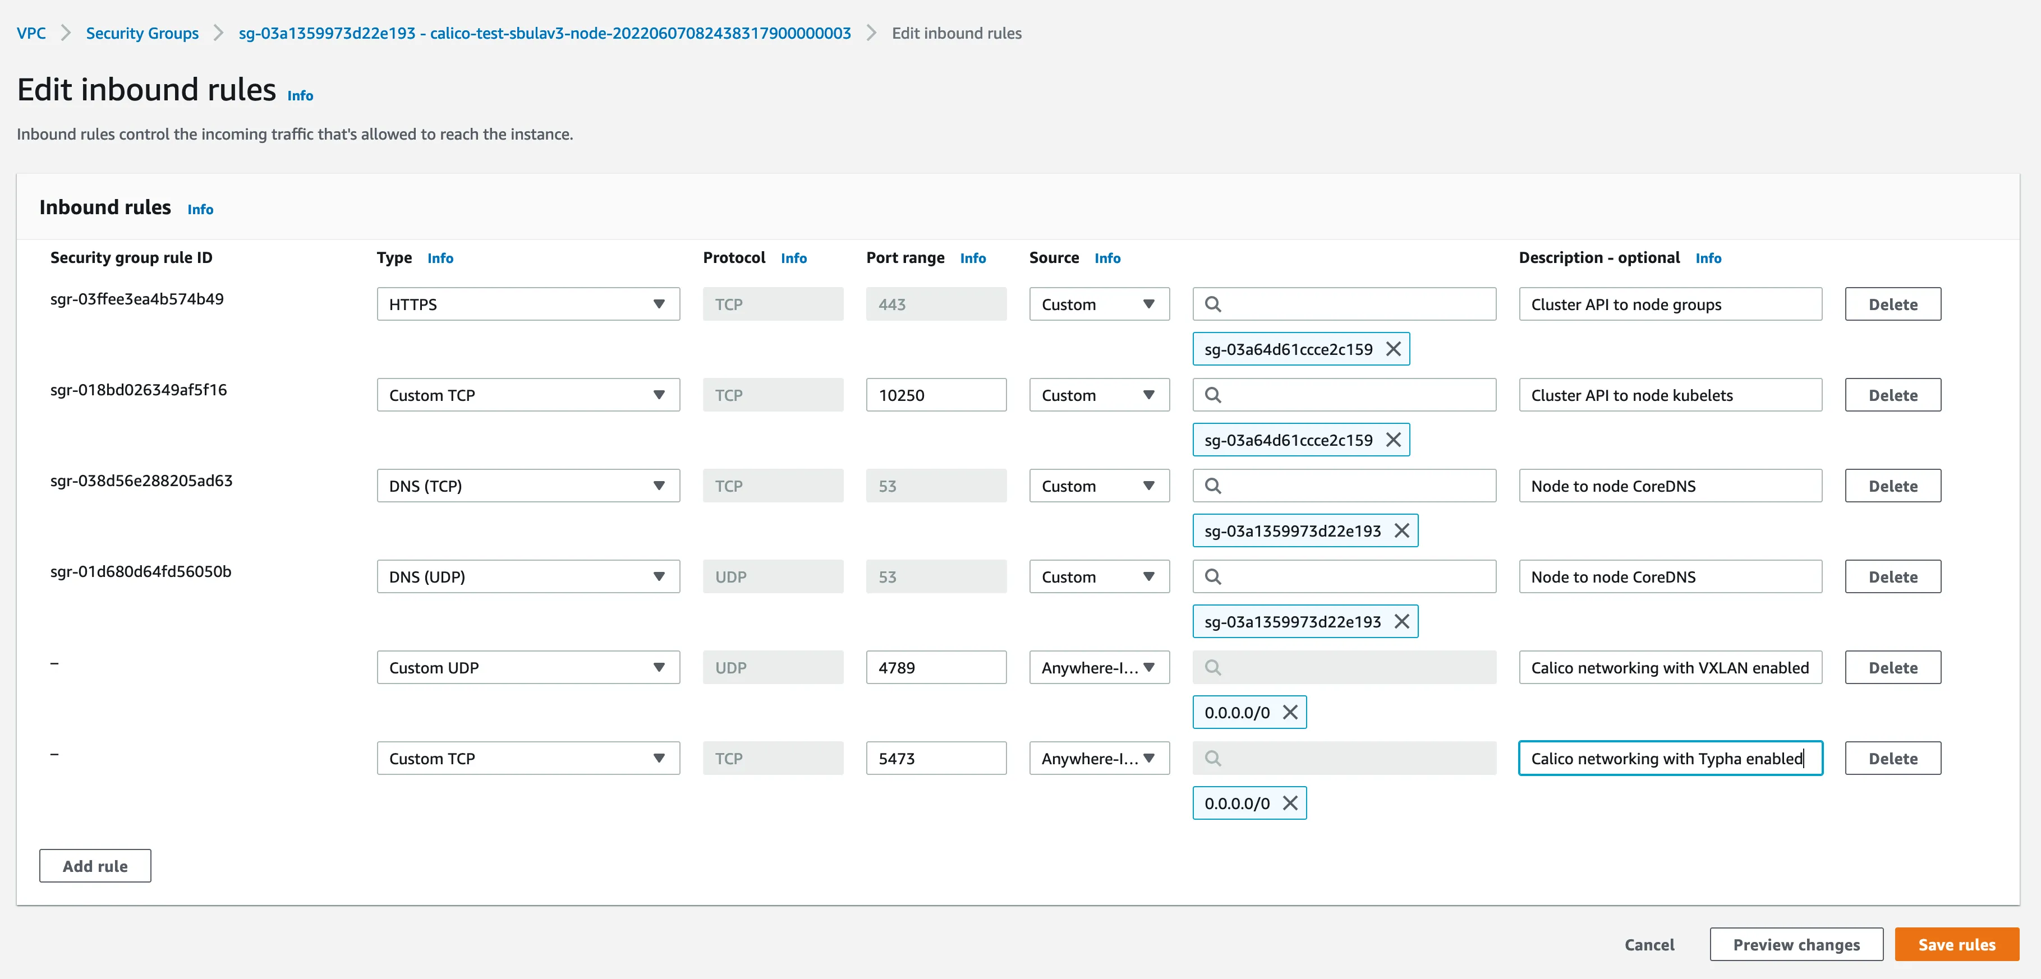Expand the Custom UDP type dropdown
Viewport: 2041px width, 979px height.
pyautogui.click(x=528, y=667)
